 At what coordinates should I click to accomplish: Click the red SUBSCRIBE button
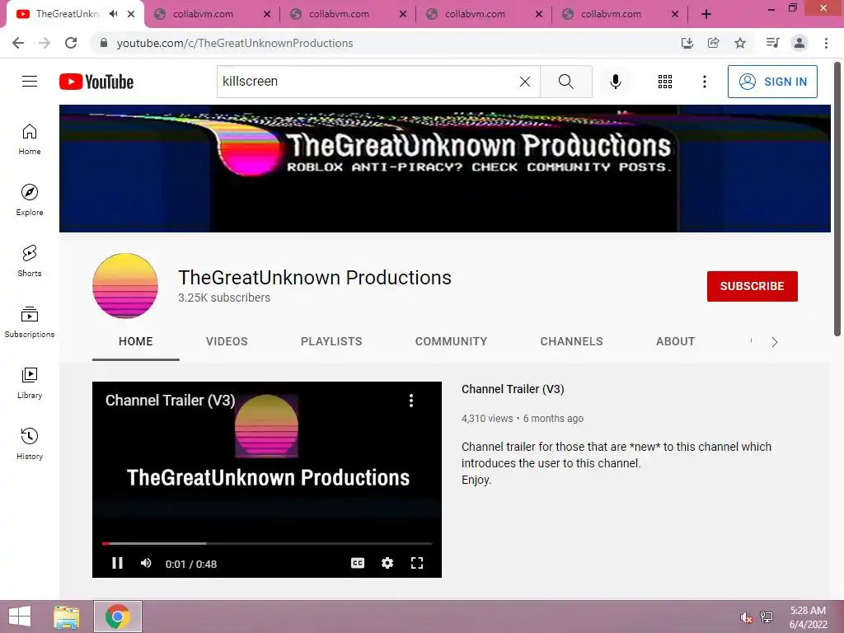pos(752,286)
